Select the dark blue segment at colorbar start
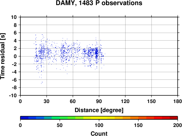Viewport: 182px width, 136px height. [24, 118]
